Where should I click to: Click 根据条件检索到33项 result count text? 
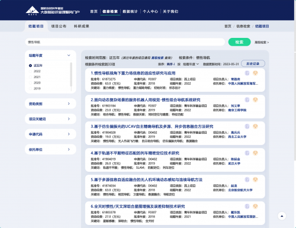[100, 64]
